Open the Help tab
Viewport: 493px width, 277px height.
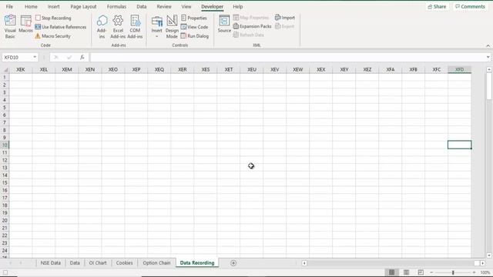(238, 7)
